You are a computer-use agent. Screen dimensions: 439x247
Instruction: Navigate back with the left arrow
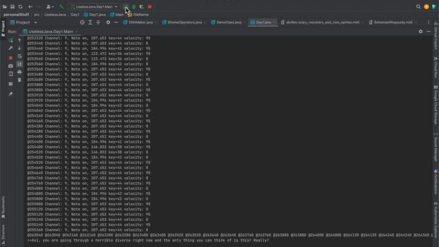tap(30, 7)
